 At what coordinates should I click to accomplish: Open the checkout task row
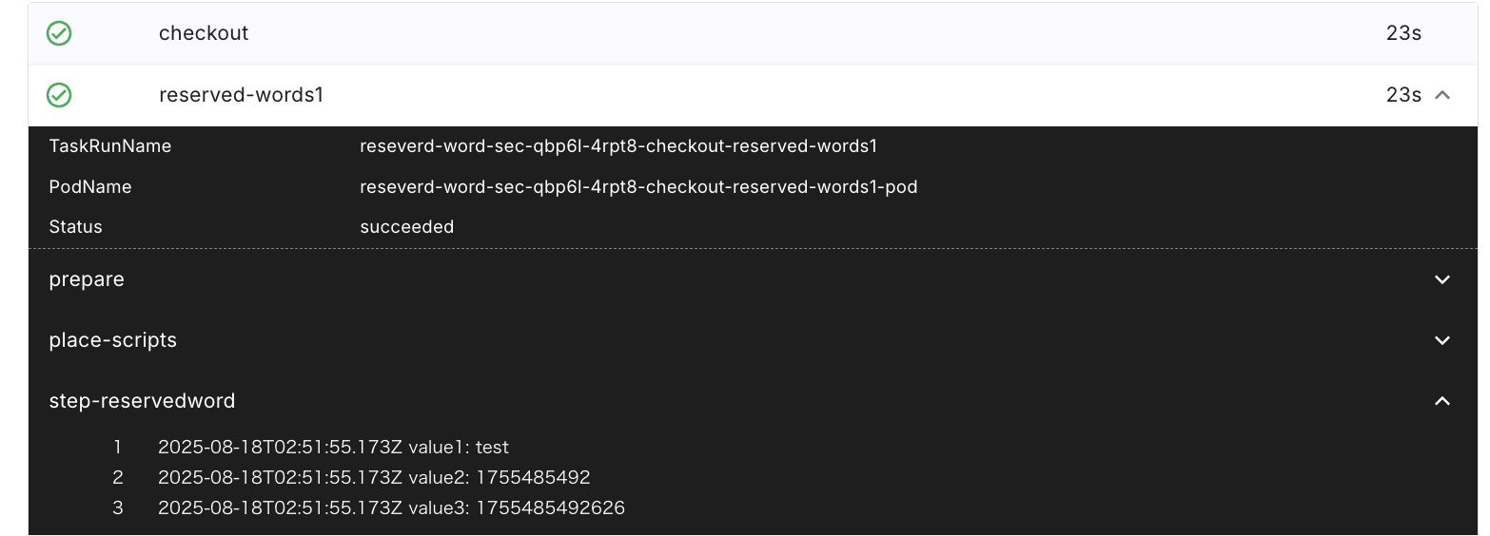(204, 33)
